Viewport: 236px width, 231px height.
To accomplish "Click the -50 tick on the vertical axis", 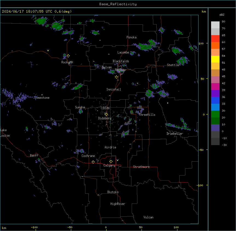I will [x=201, y=150].
